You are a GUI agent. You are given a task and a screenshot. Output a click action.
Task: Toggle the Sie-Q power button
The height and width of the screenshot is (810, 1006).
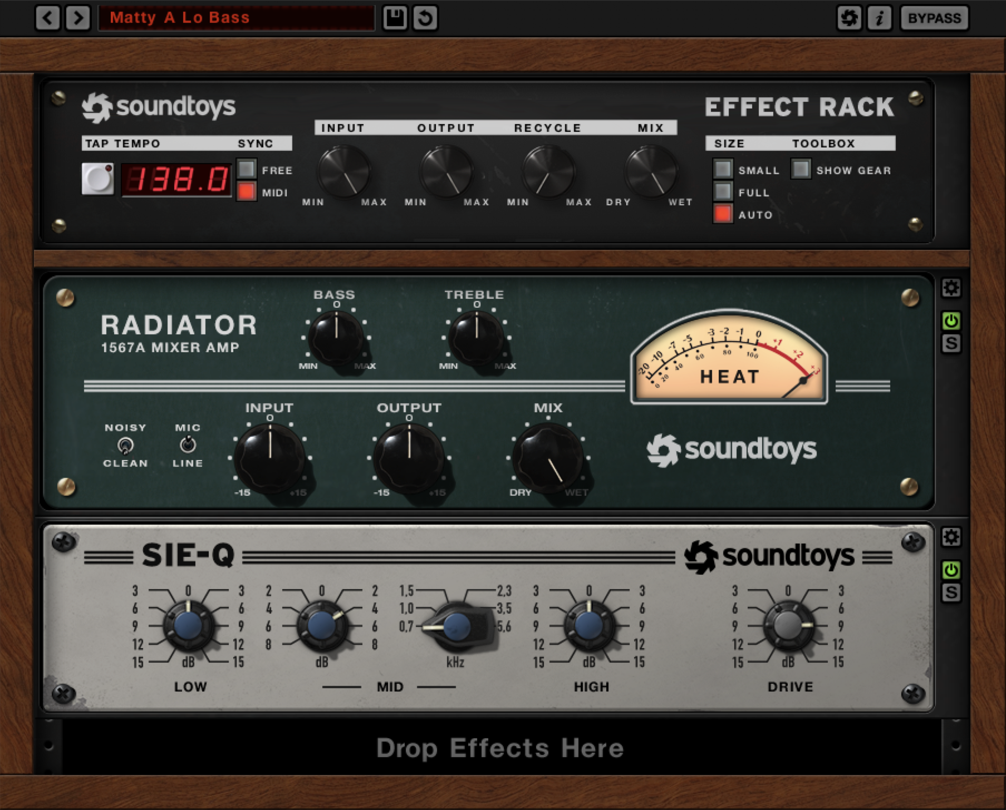click(x=951, y=570)
